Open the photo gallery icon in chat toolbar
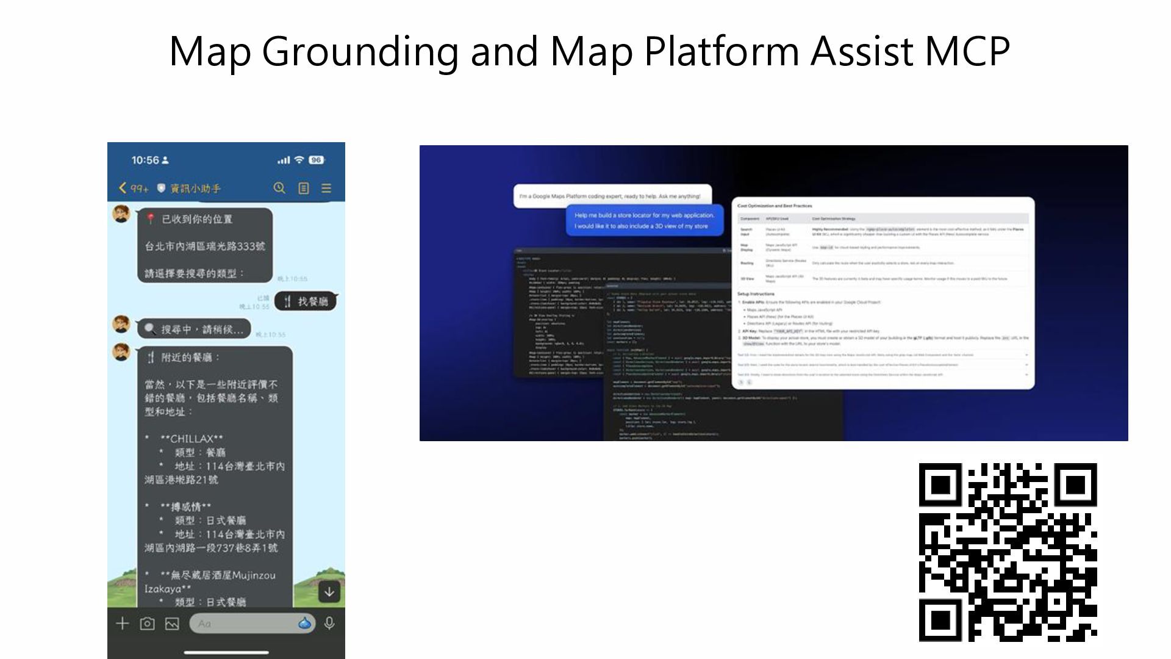This screenshot has height=659, width=1171. [172, 624]
